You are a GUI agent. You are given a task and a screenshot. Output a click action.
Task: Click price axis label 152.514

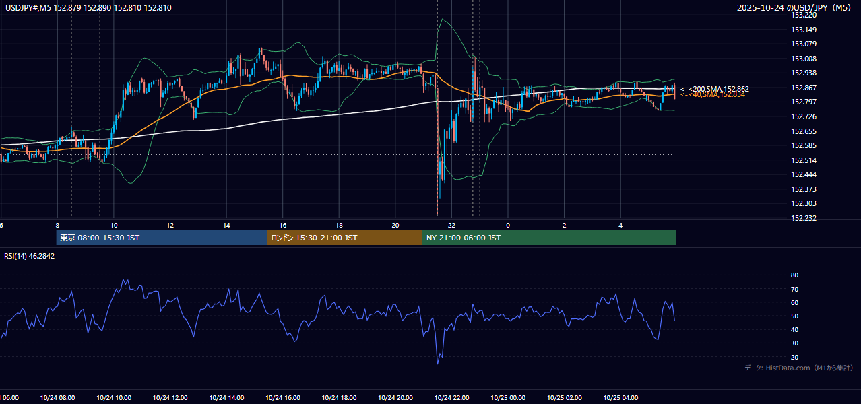point(803,160)
